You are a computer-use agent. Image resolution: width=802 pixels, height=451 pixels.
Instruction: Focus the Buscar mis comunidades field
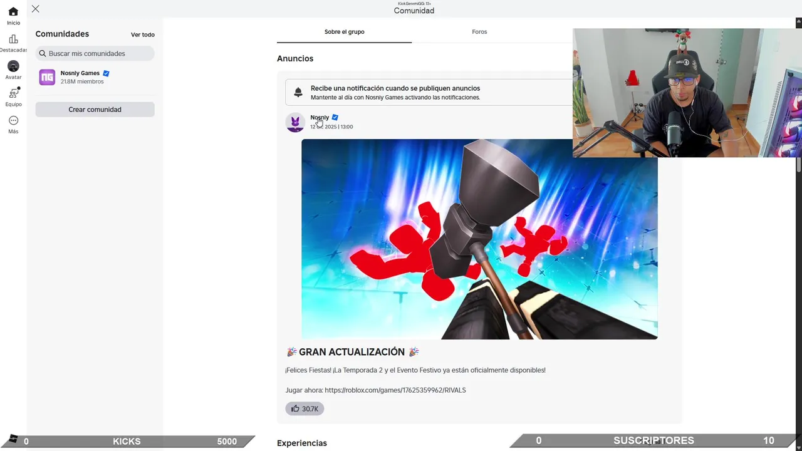click(x=95, y=54)
